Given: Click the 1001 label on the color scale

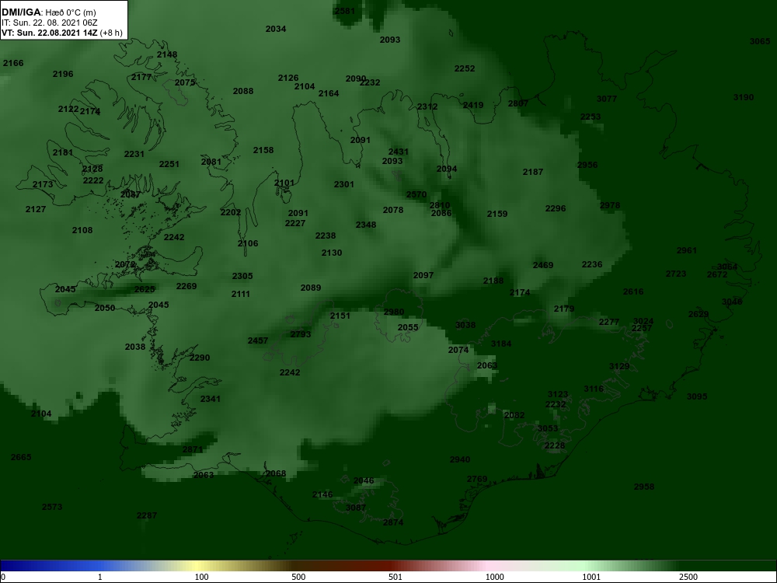Looking at the screenshot, I should pos(591,577).
